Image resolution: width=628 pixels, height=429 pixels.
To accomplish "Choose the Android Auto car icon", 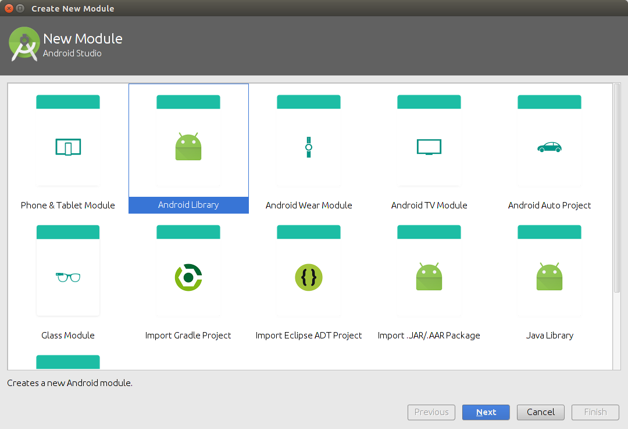I will coord(549,147).
